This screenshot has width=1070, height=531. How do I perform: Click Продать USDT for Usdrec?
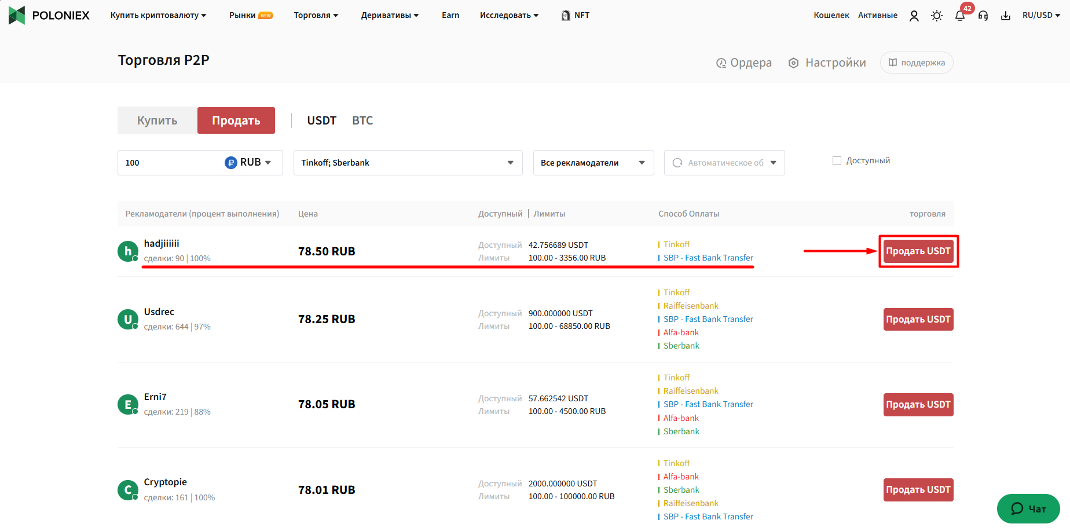tap(918, 320)
